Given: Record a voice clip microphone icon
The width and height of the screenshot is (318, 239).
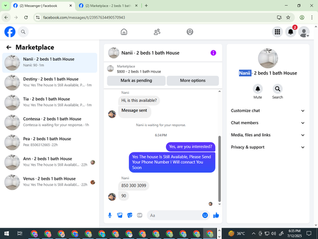Looking at the screenshot, I should (x=110, y=215).
